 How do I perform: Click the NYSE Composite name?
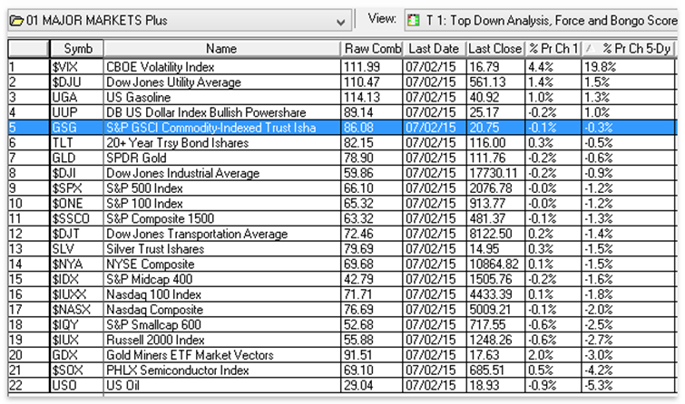tap(151, 264)
